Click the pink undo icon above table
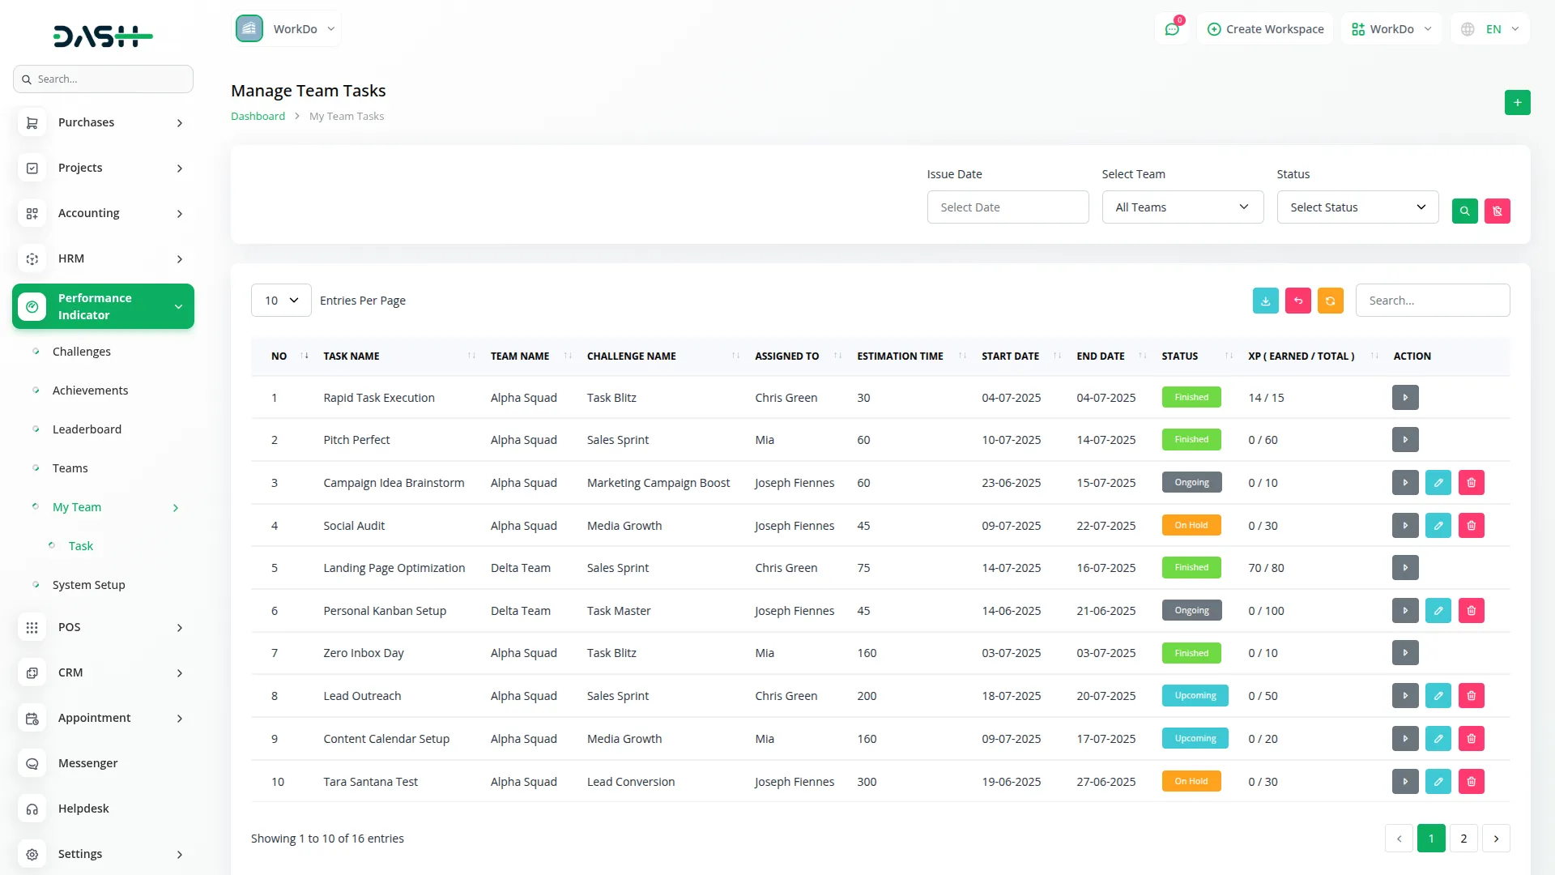Image resolution: width=1555 pixels, height=875 pixels. pos(1297,301)
